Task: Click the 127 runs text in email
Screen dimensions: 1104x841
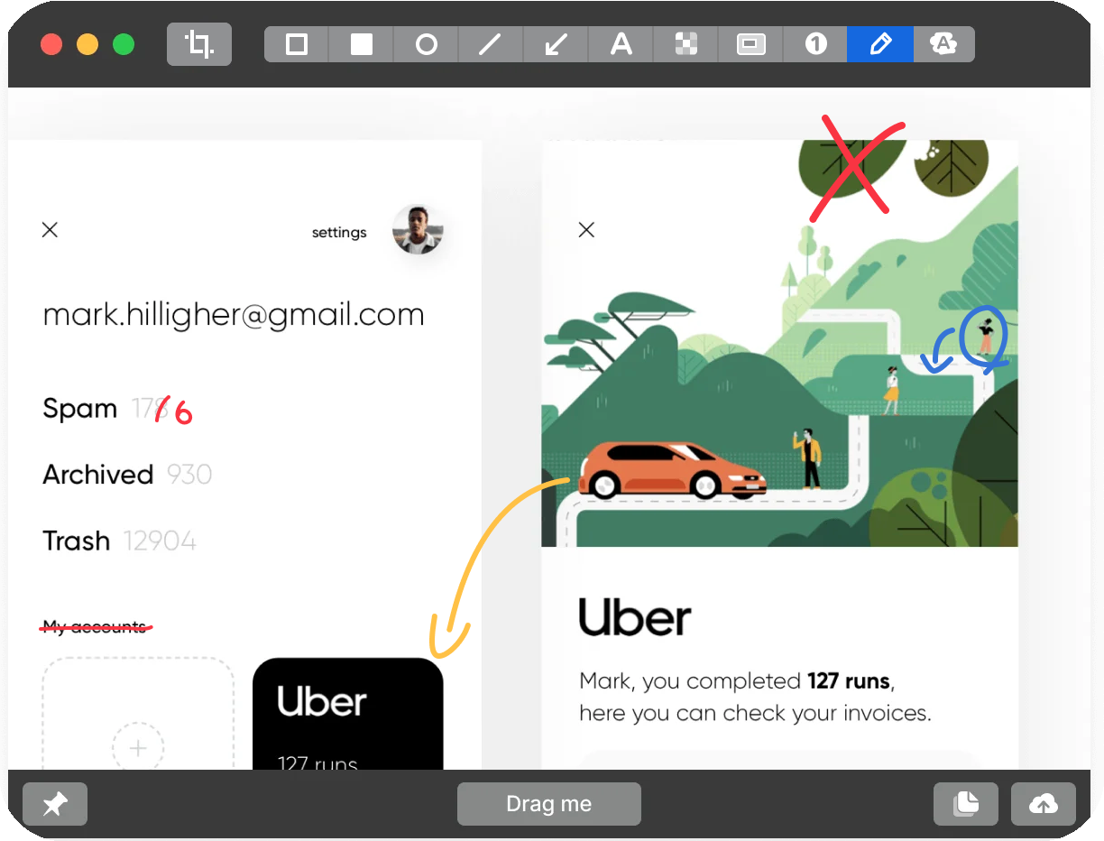Action: 850,680
